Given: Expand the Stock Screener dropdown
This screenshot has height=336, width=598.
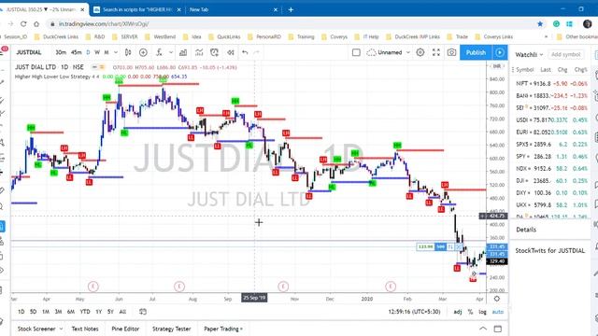Looking at the screenshot, I should point(61,329).
